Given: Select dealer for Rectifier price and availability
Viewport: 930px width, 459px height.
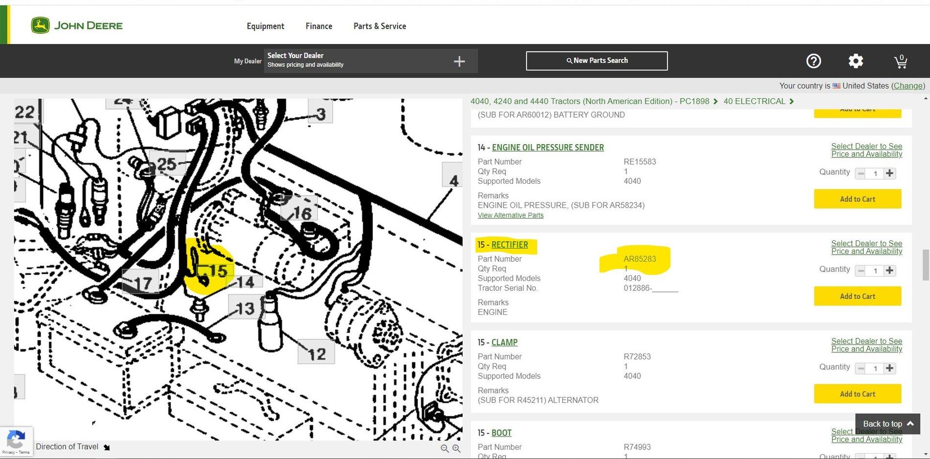Looking at the screenshot, I should [x=866, y=247].
